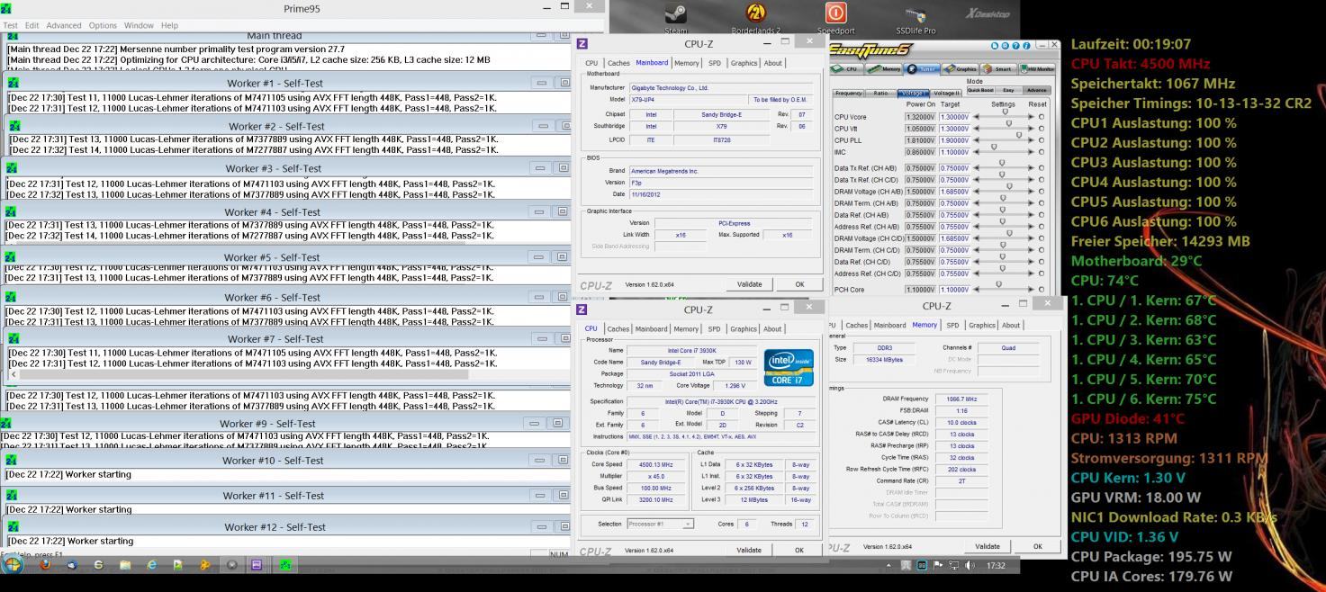This screenshot has height=592, width=1326.
Task: Open the Frequency tab in EasyTune6
Action: coord(849,93)
